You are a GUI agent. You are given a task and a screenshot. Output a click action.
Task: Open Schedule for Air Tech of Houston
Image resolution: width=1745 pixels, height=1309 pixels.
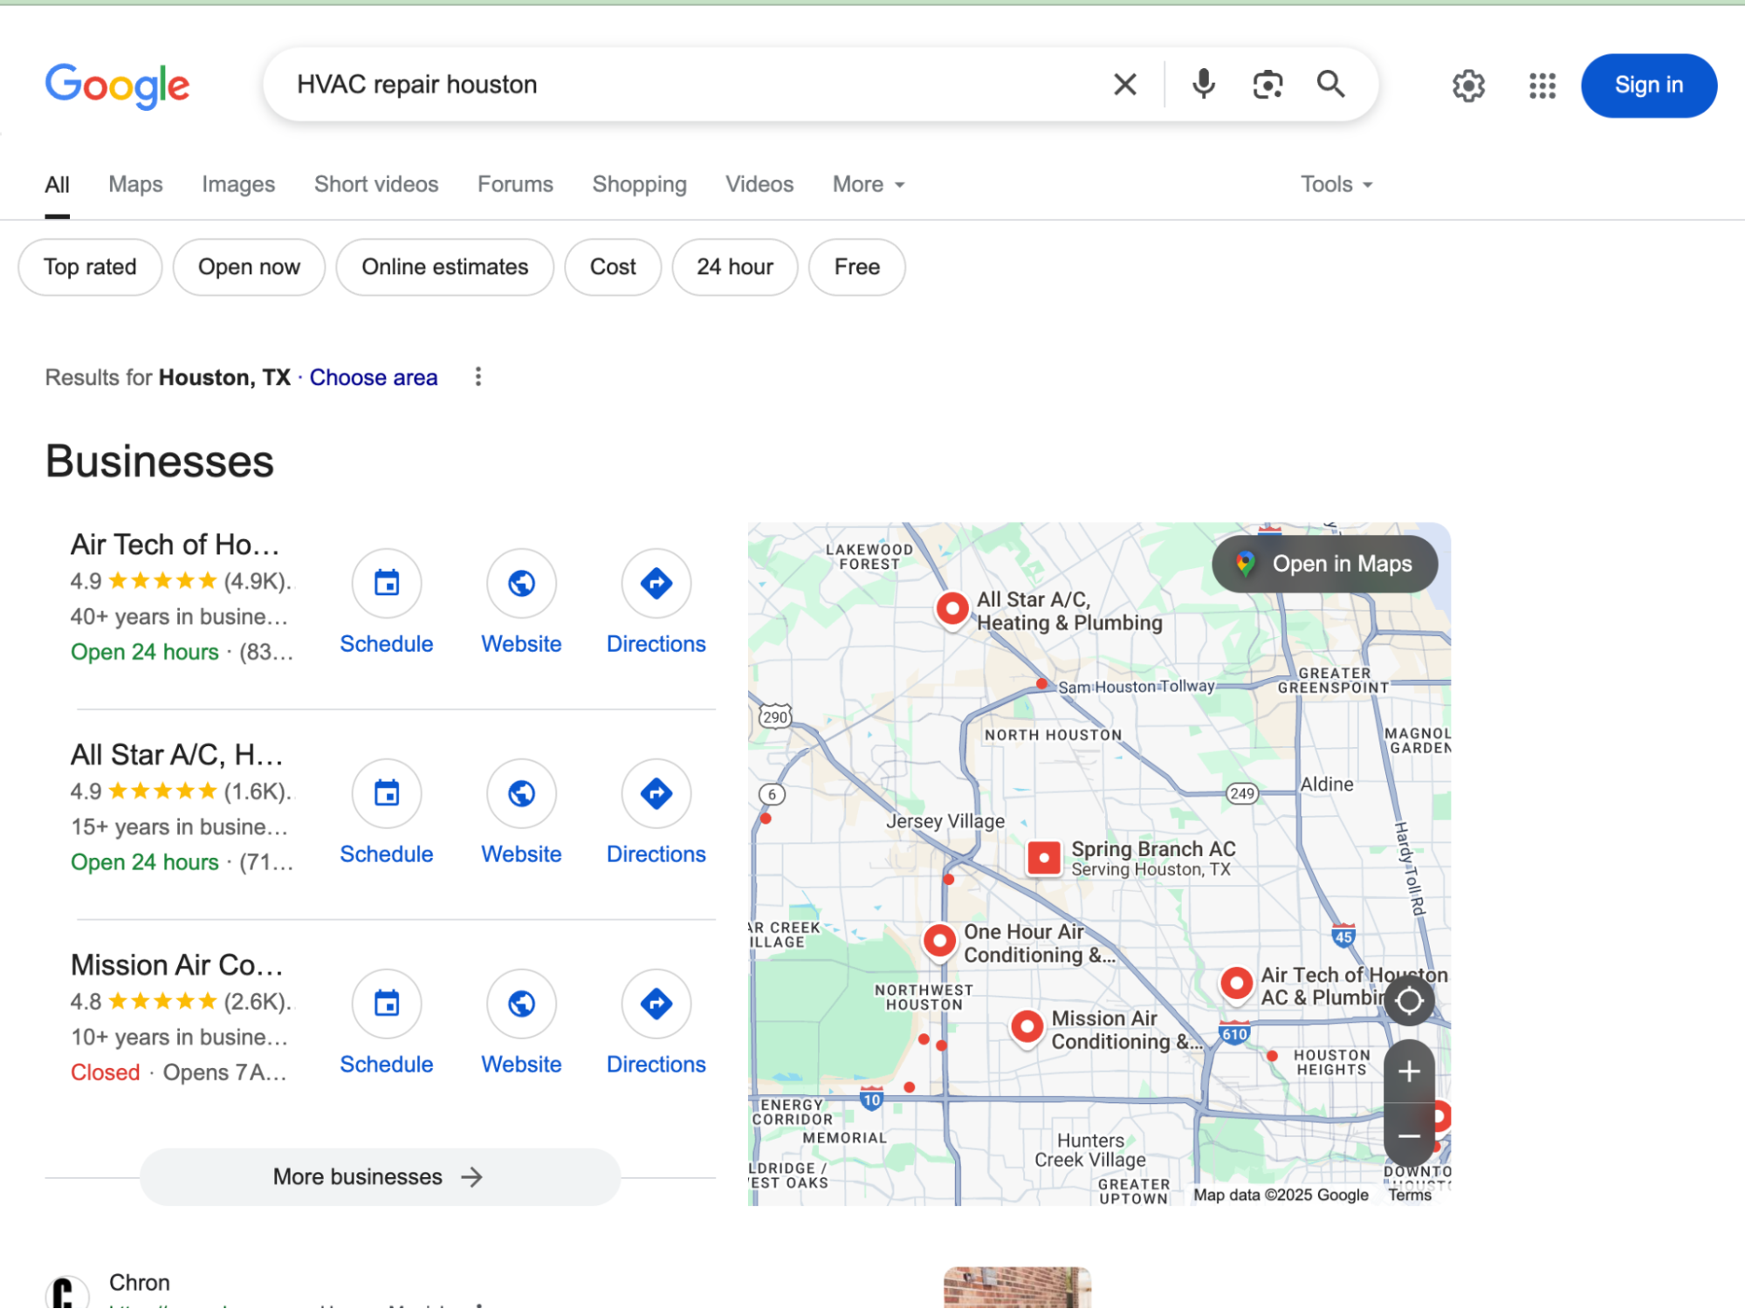click(x=386, y=583)
